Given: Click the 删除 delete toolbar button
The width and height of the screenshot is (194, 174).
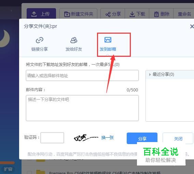Looking at the screenshot, I should click(161, 14).
